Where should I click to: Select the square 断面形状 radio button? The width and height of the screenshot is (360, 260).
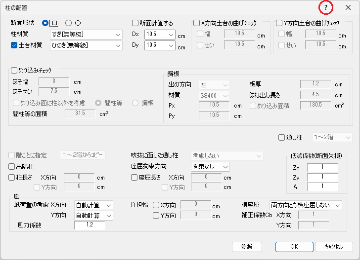tap(45, 23)
